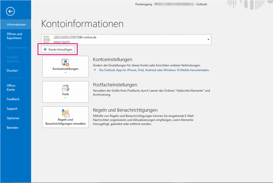Go to Drucken in the sidebar
The image size is (273, 183).
12,70
